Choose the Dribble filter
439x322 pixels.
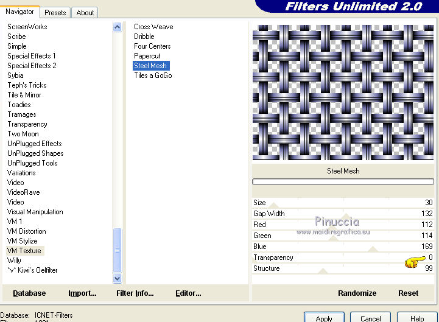point(144,37)
